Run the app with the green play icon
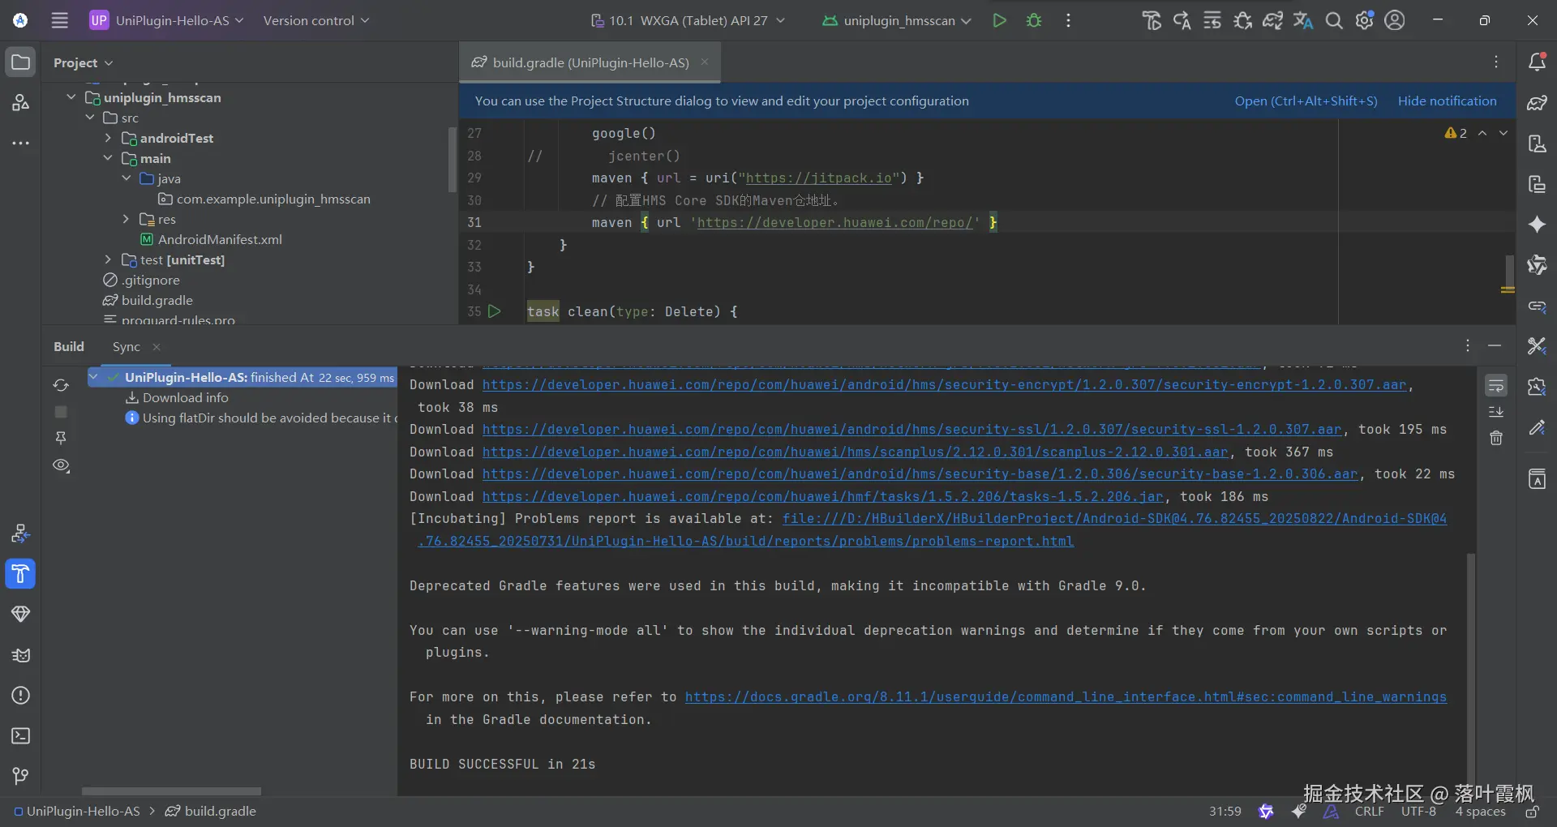The image size is (1557, 827). (999, 21)
